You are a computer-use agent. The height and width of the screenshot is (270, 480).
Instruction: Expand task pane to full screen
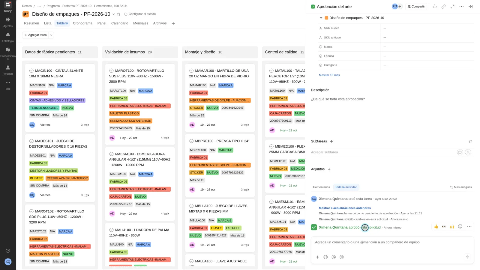coord(452,7)
